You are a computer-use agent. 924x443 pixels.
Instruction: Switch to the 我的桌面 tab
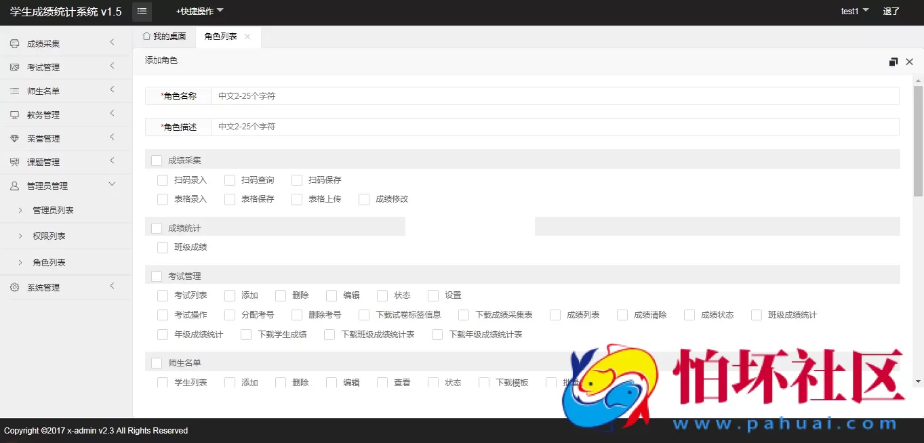coord(165,37)
